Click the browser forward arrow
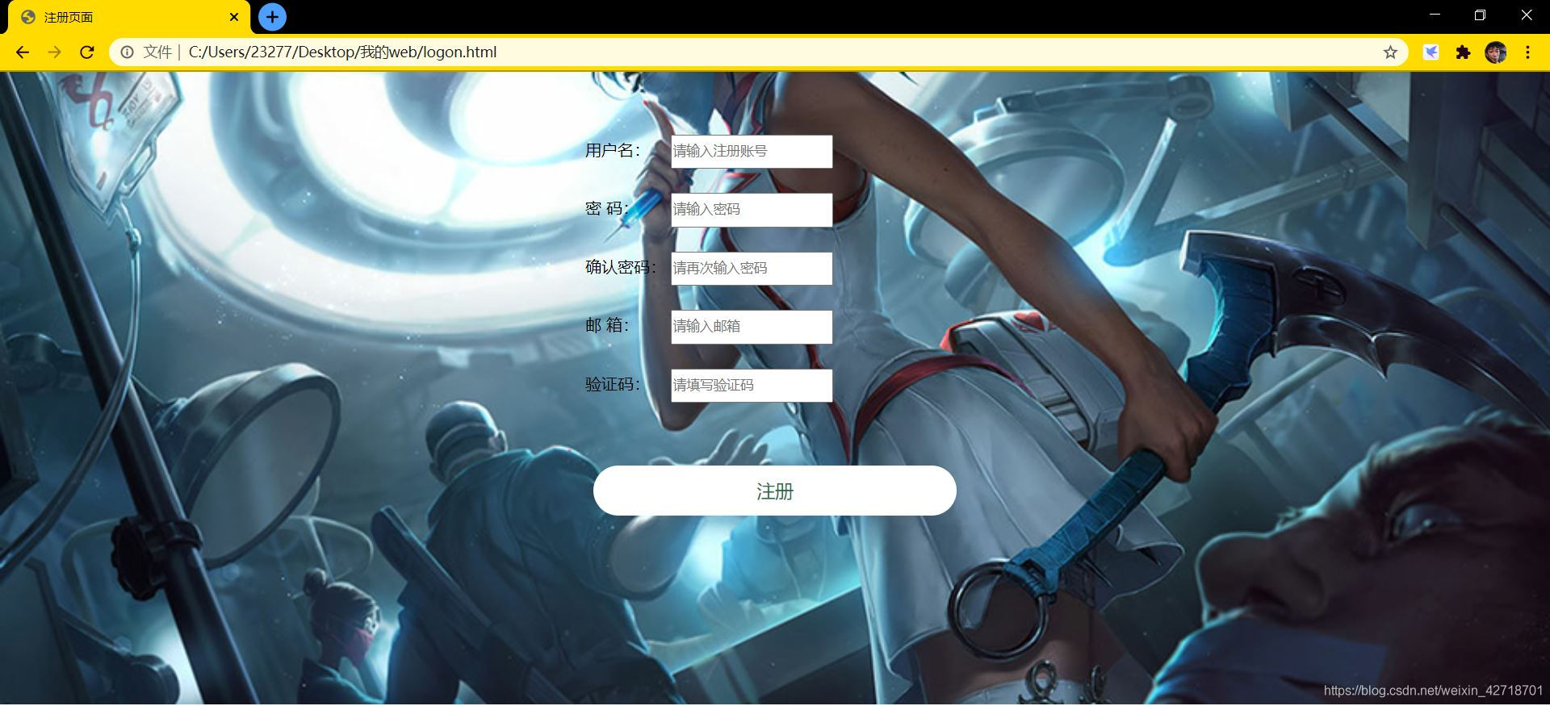This screenshot has width=1550, height=706. [54, 52]
